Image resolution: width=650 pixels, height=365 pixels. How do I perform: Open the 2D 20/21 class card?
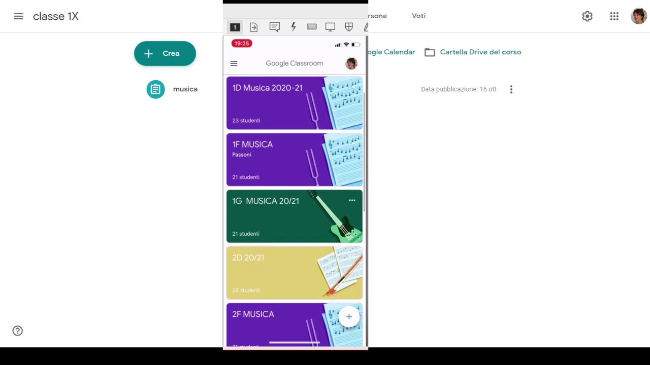pyautogui.click(x=295, y=273)
